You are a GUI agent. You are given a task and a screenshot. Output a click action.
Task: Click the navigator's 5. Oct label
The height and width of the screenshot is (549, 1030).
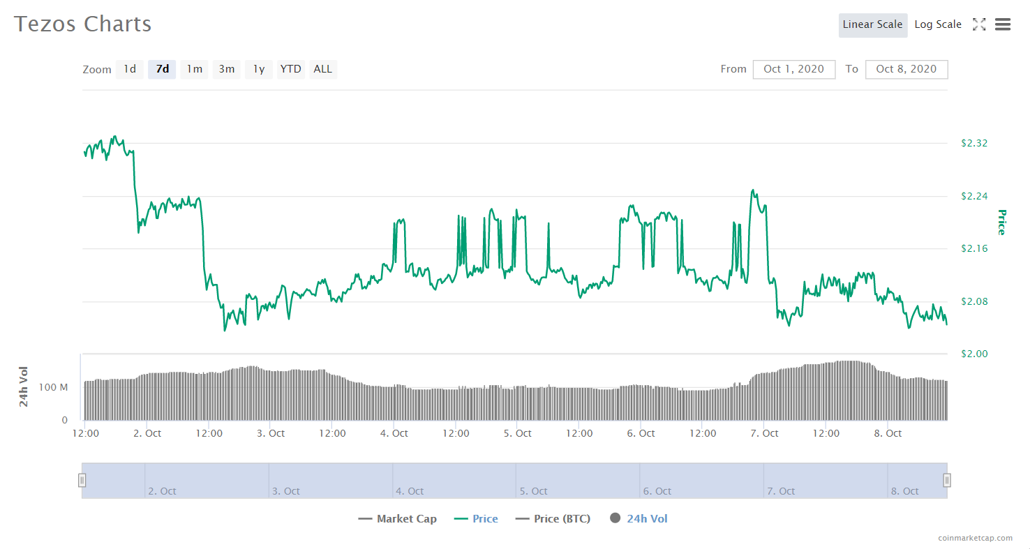point(535,491)
